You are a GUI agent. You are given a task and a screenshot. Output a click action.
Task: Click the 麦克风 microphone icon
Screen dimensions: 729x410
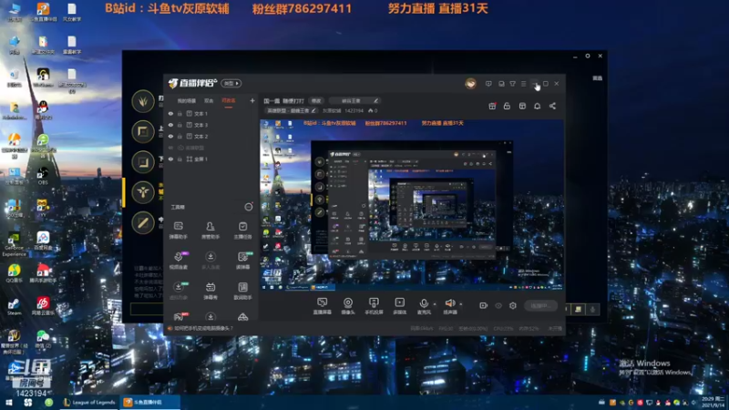pyautogui.click(x=424, y=304)
